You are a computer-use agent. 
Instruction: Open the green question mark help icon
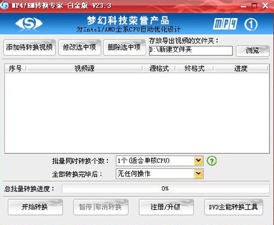click(211, 160)
